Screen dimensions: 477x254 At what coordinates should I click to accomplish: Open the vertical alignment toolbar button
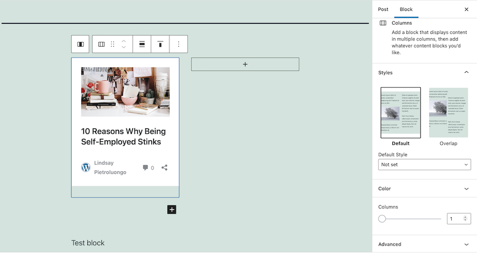coord(160,44)
